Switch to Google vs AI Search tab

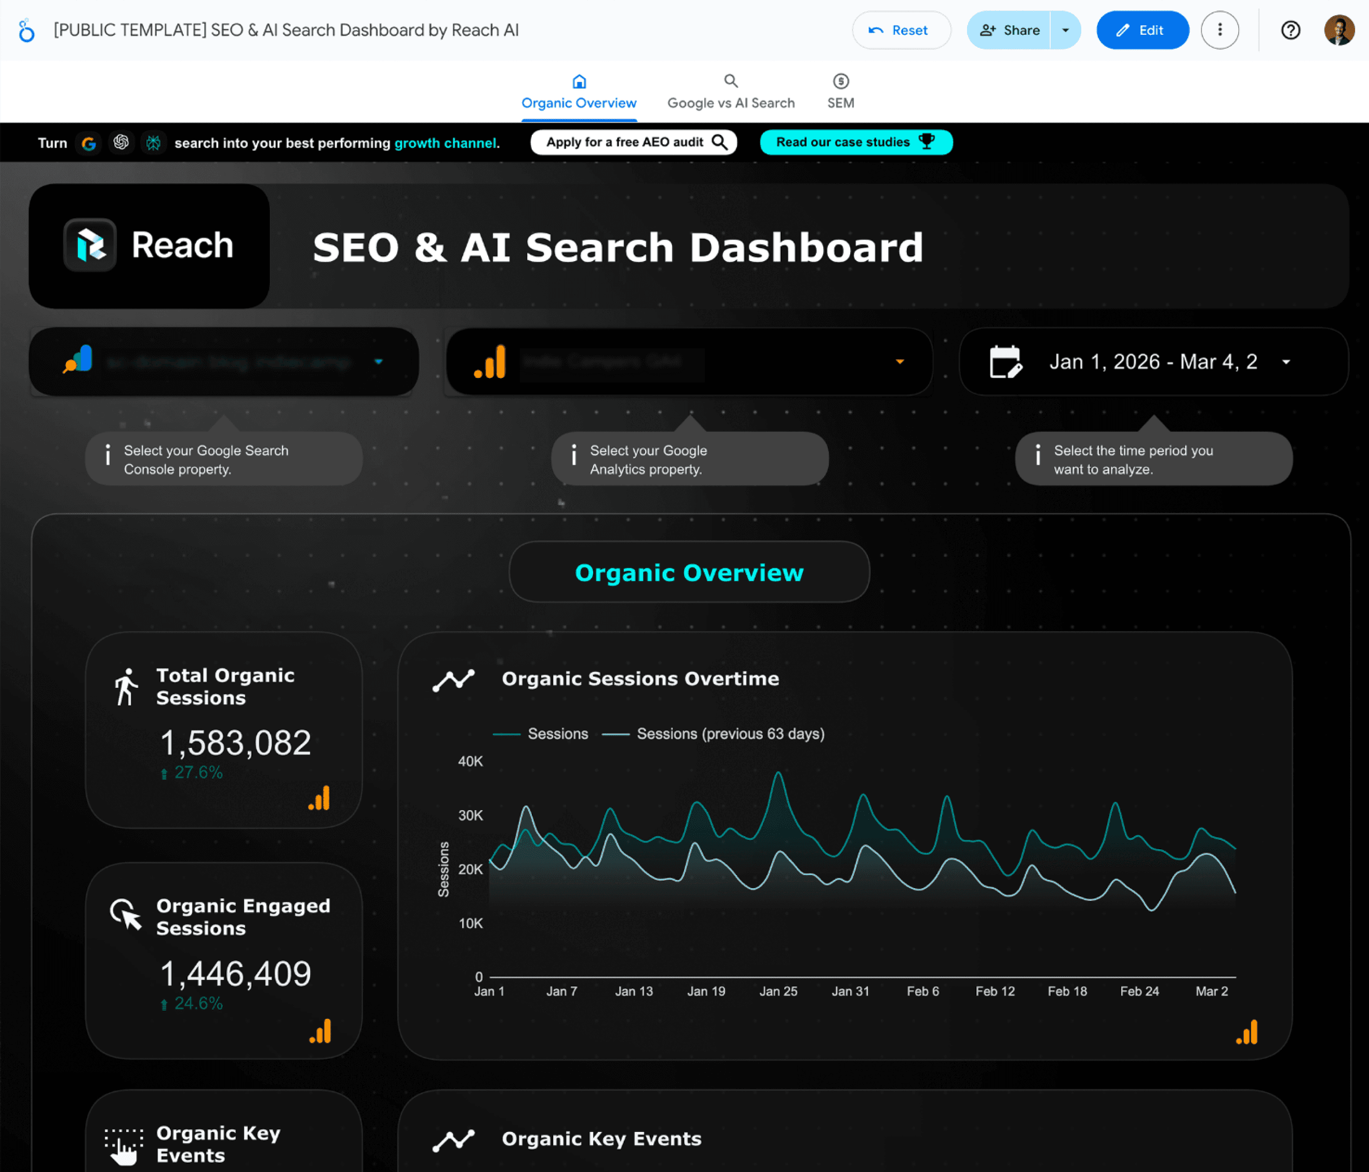pos(731,92)
